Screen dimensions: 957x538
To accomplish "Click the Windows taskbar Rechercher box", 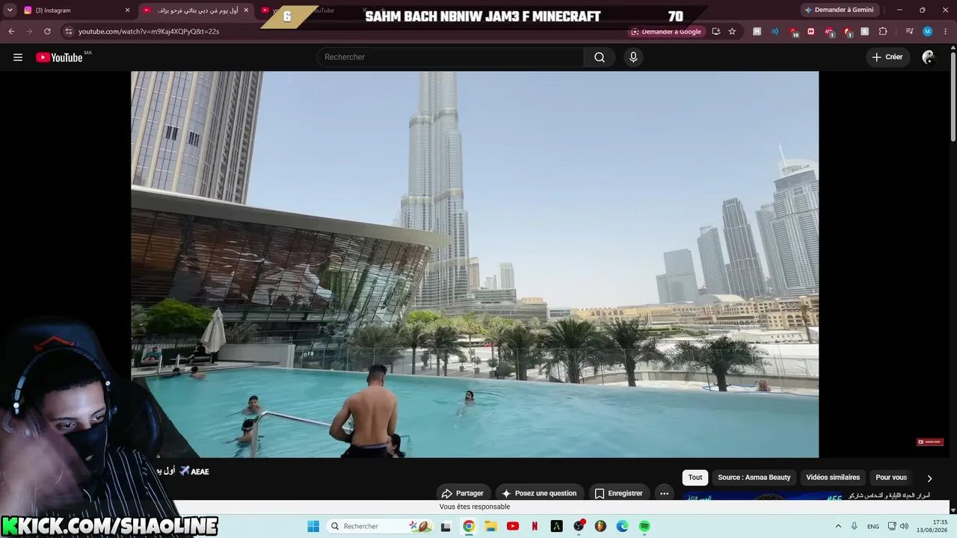I will 378,526.
